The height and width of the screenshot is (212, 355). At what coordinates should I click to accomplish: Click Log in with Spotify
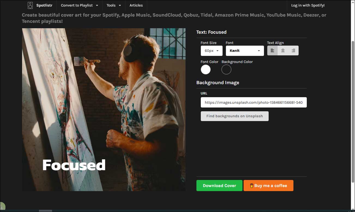[308, 5]
